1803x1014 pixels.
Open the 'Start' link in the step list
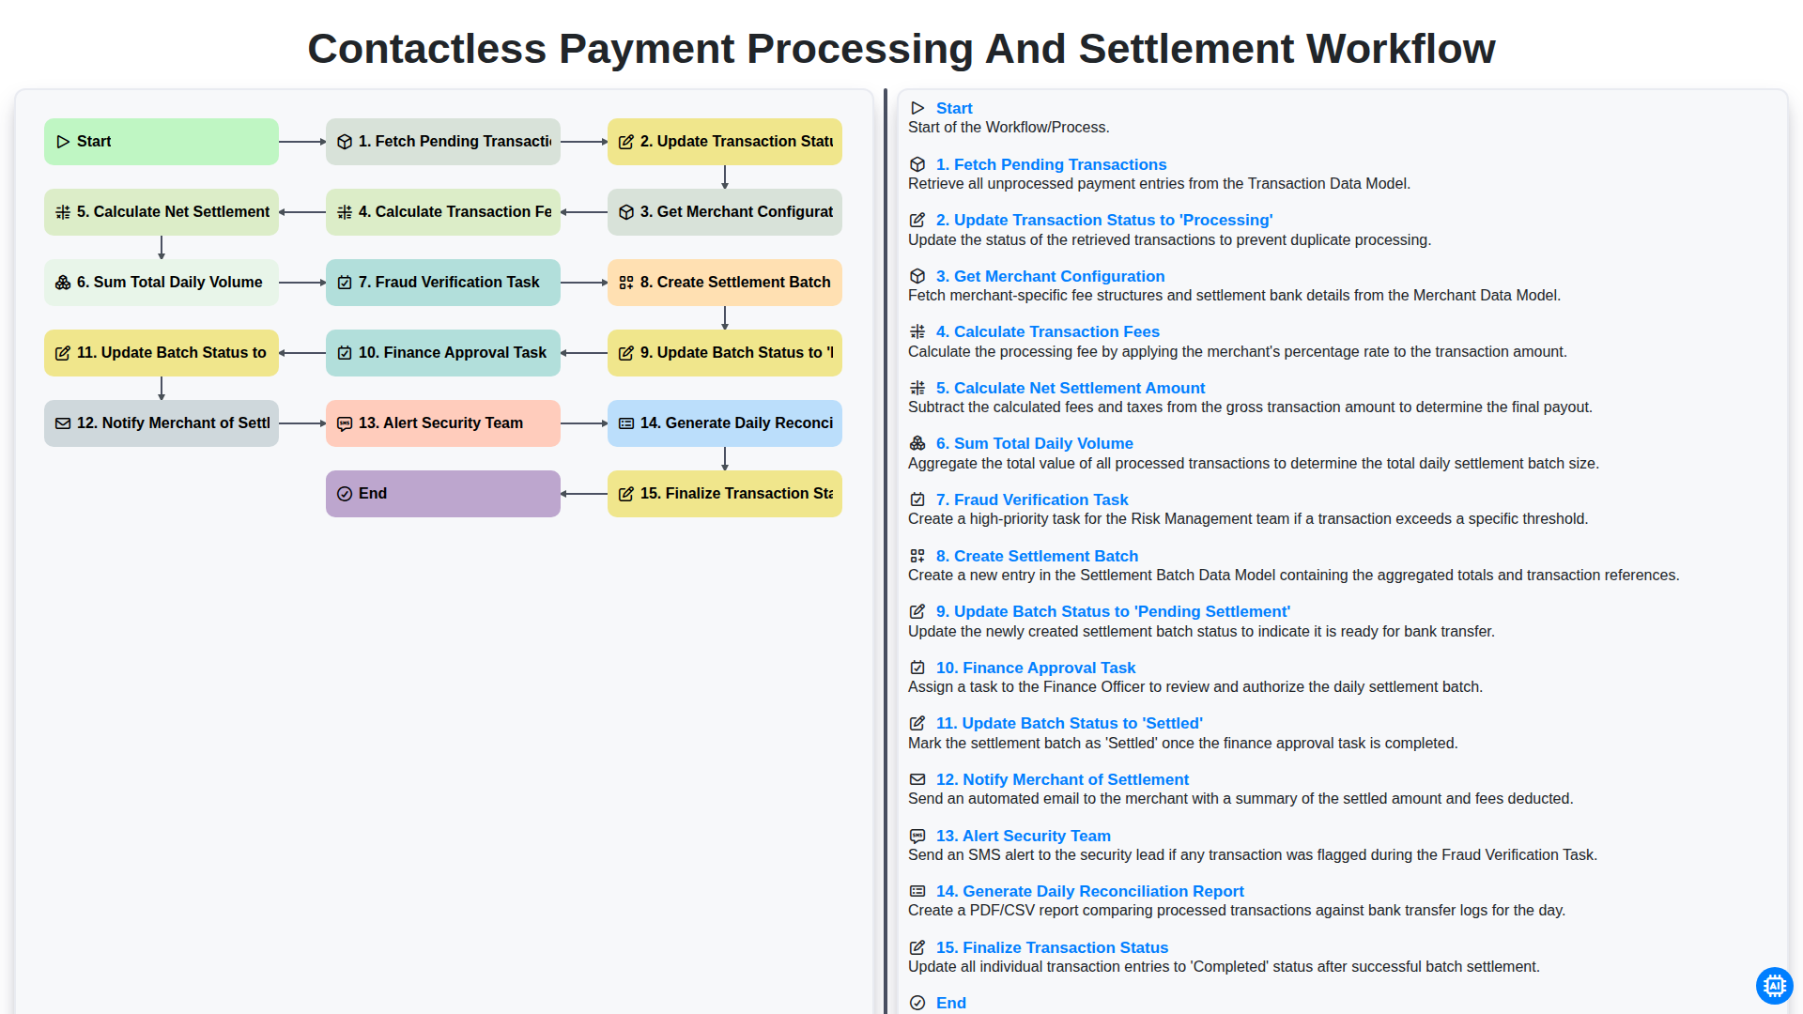tap(954, 108)
